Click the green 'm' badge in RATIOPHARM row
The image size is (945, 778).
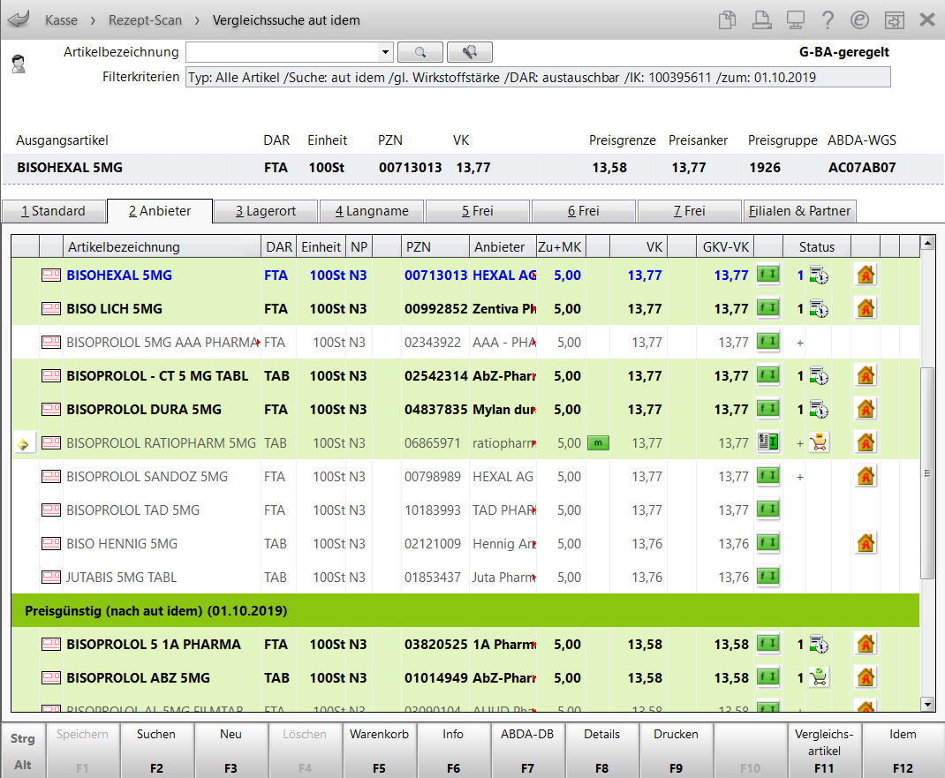tap(599, 443)
